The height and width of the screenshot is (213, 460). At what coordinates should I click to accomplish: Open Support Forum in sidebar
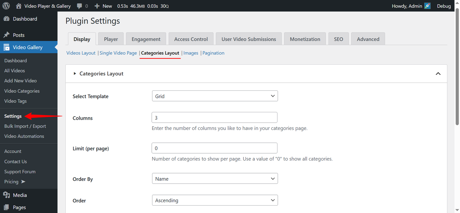[x=20, y=172]
